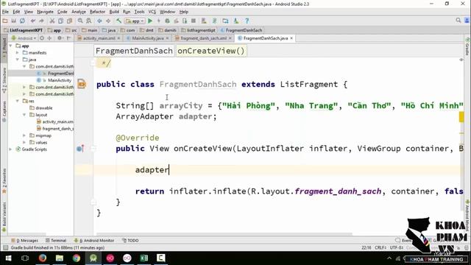Select the drawable folder in tree
The width and height of the screenshot is (471, 265).
tap(44, 108)
